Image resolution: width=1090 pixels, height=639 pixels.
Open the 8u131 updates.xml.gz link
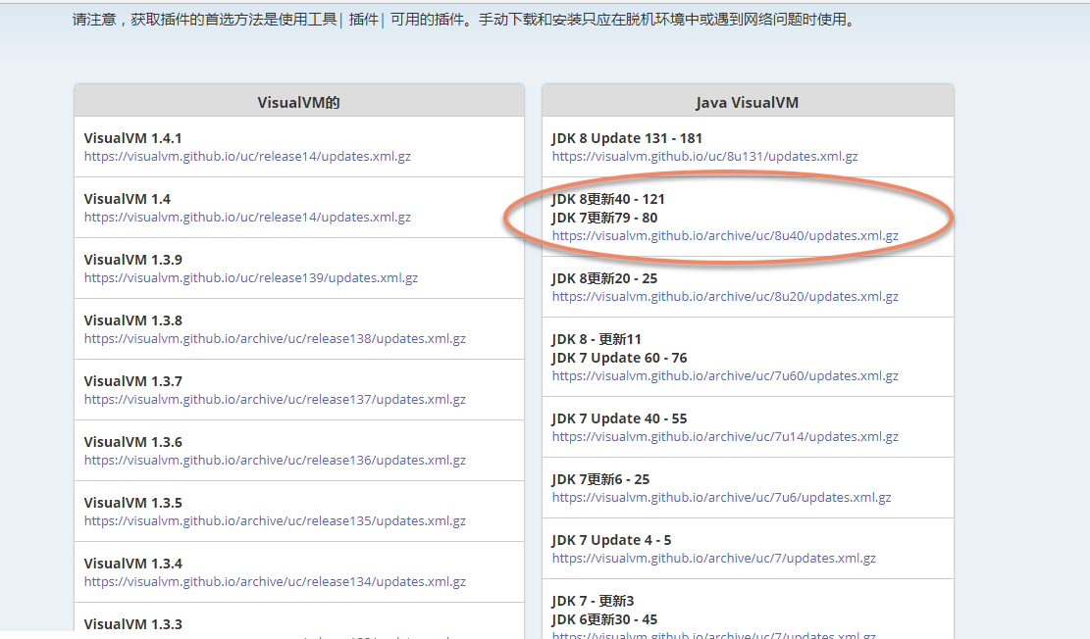tap(704, 156)
